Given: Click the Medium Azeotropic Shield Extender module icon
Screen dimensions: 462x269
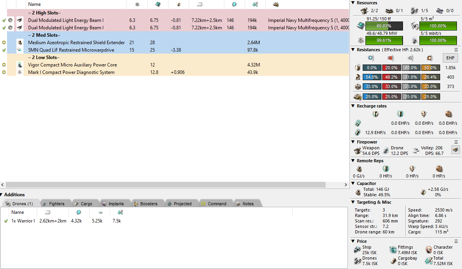Looking at the screenshot, I should (x=20, y=43).
